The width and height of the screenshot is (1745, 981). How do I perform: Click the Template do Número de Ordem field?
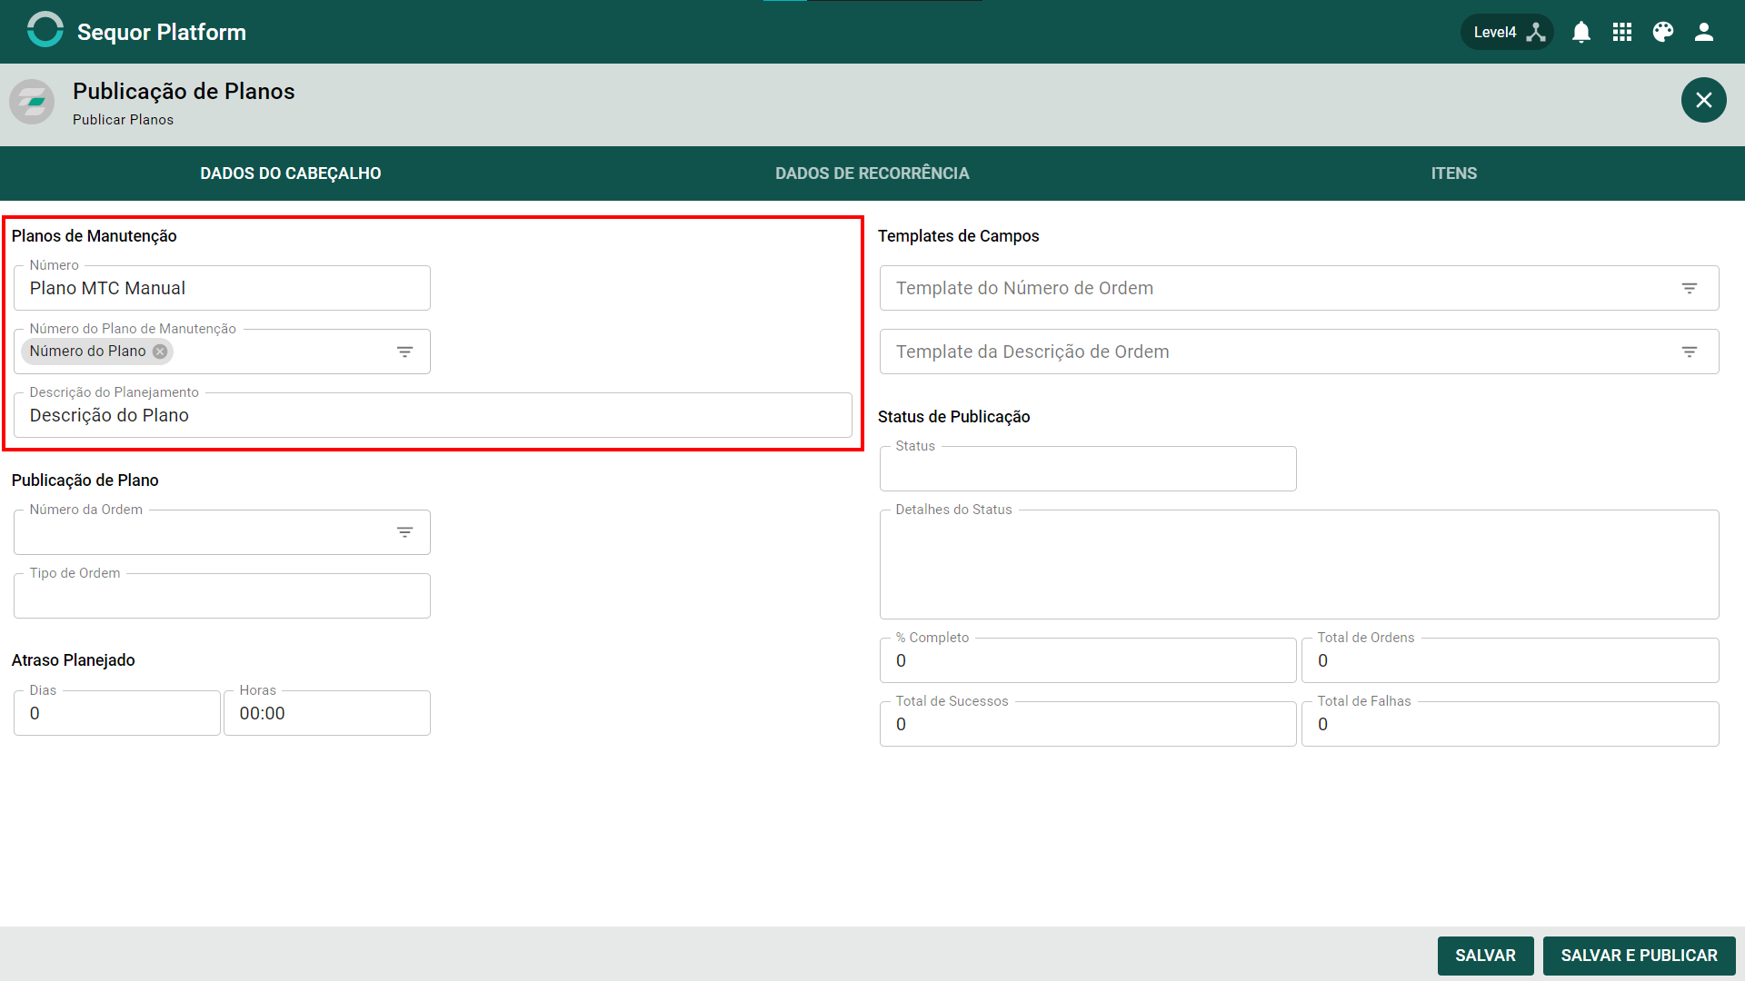(x=1300, y=288)
